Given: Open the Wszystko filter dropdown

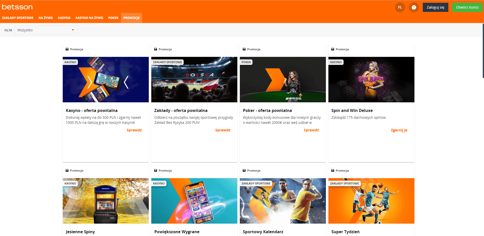Looking at the screenshot, I should coord(46,30).
